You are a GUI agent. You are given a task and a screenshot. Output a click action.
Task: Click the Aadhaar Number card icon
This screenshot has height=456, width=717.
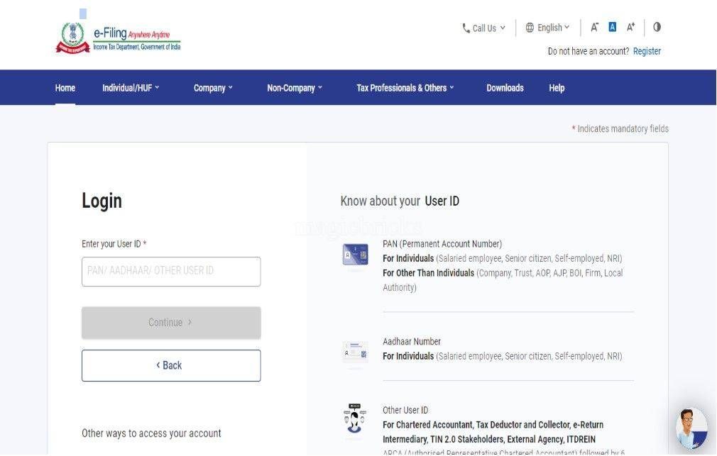355,352
